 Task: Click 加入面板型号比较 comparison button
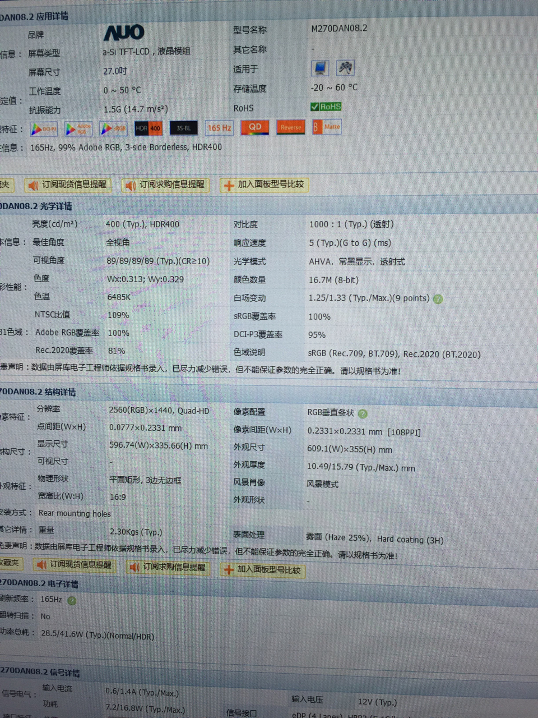264,185
